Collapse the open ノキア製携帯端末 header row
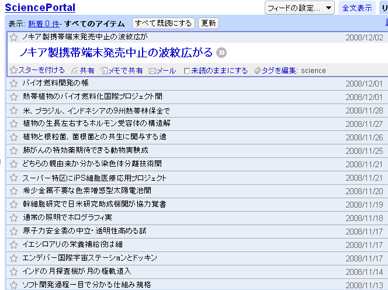Image resolution: width=388 pixels, height=290 pixels. pyautogui.click(x=197, y=37)
